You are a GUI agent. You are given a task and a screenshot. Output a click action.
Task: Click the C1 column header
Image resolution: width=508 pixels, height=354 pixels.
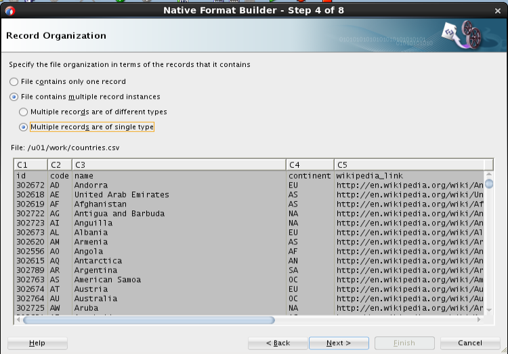[30, 165]
